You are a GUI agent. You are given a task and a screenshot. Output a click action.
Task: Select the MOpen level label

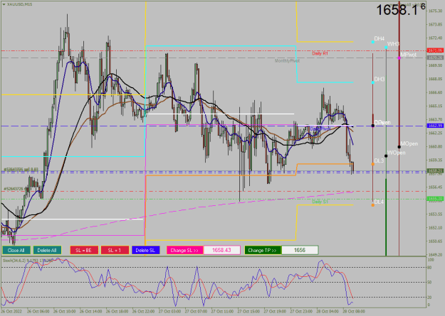click(x=409, y=144)
